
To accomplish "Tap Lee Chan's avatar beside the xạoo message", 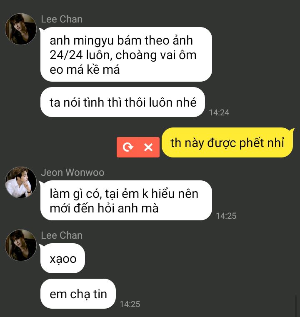I will tap(20, 245).
